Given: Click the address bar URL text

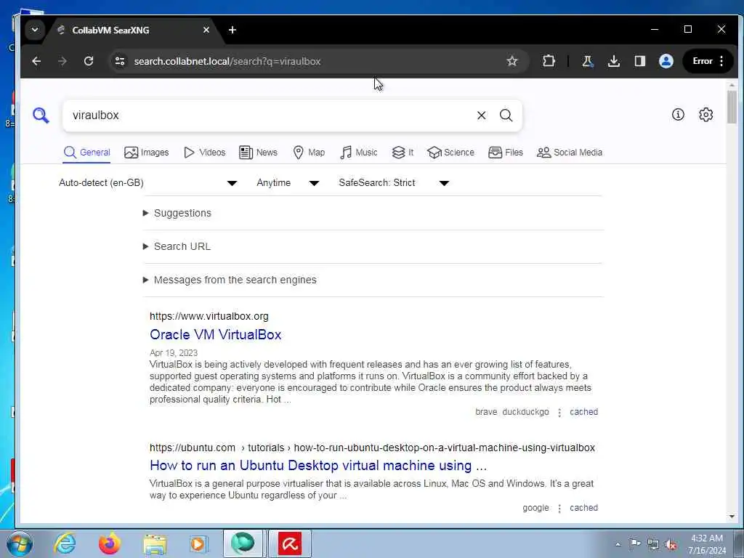Looking at the screenshot, I should (x=227, y=61).
